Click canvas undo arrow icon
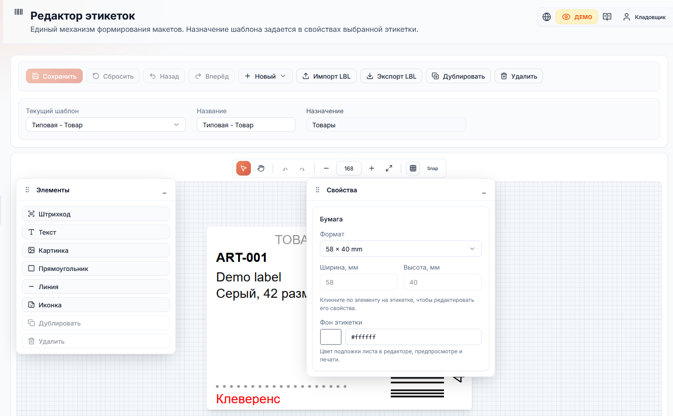 pyautogui.click(x=285, y=168)
